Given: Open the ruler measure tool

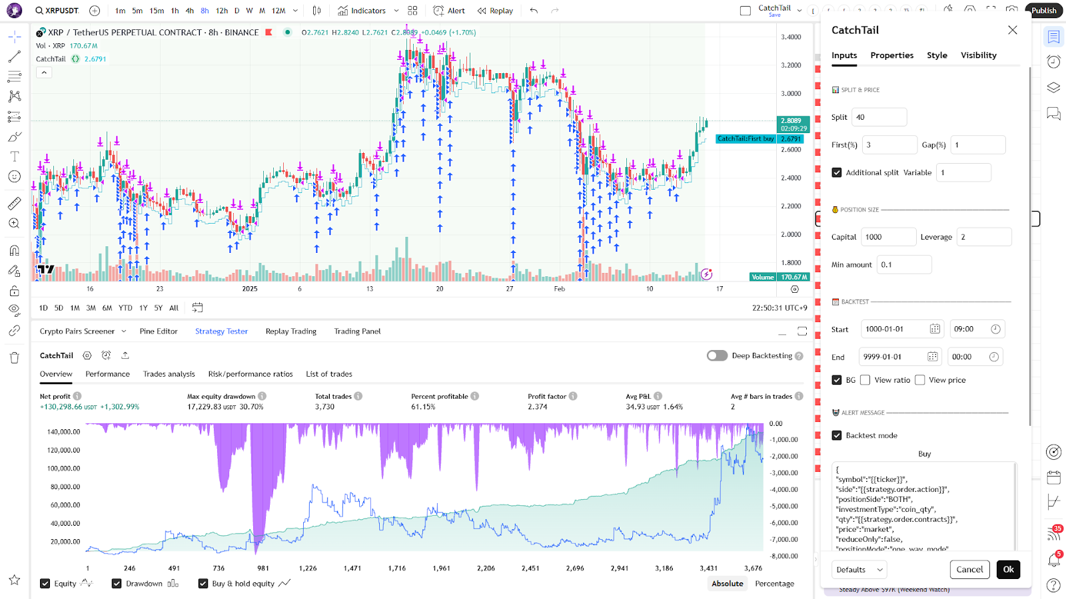Looking at the screenshot, I should coord(14,204).
